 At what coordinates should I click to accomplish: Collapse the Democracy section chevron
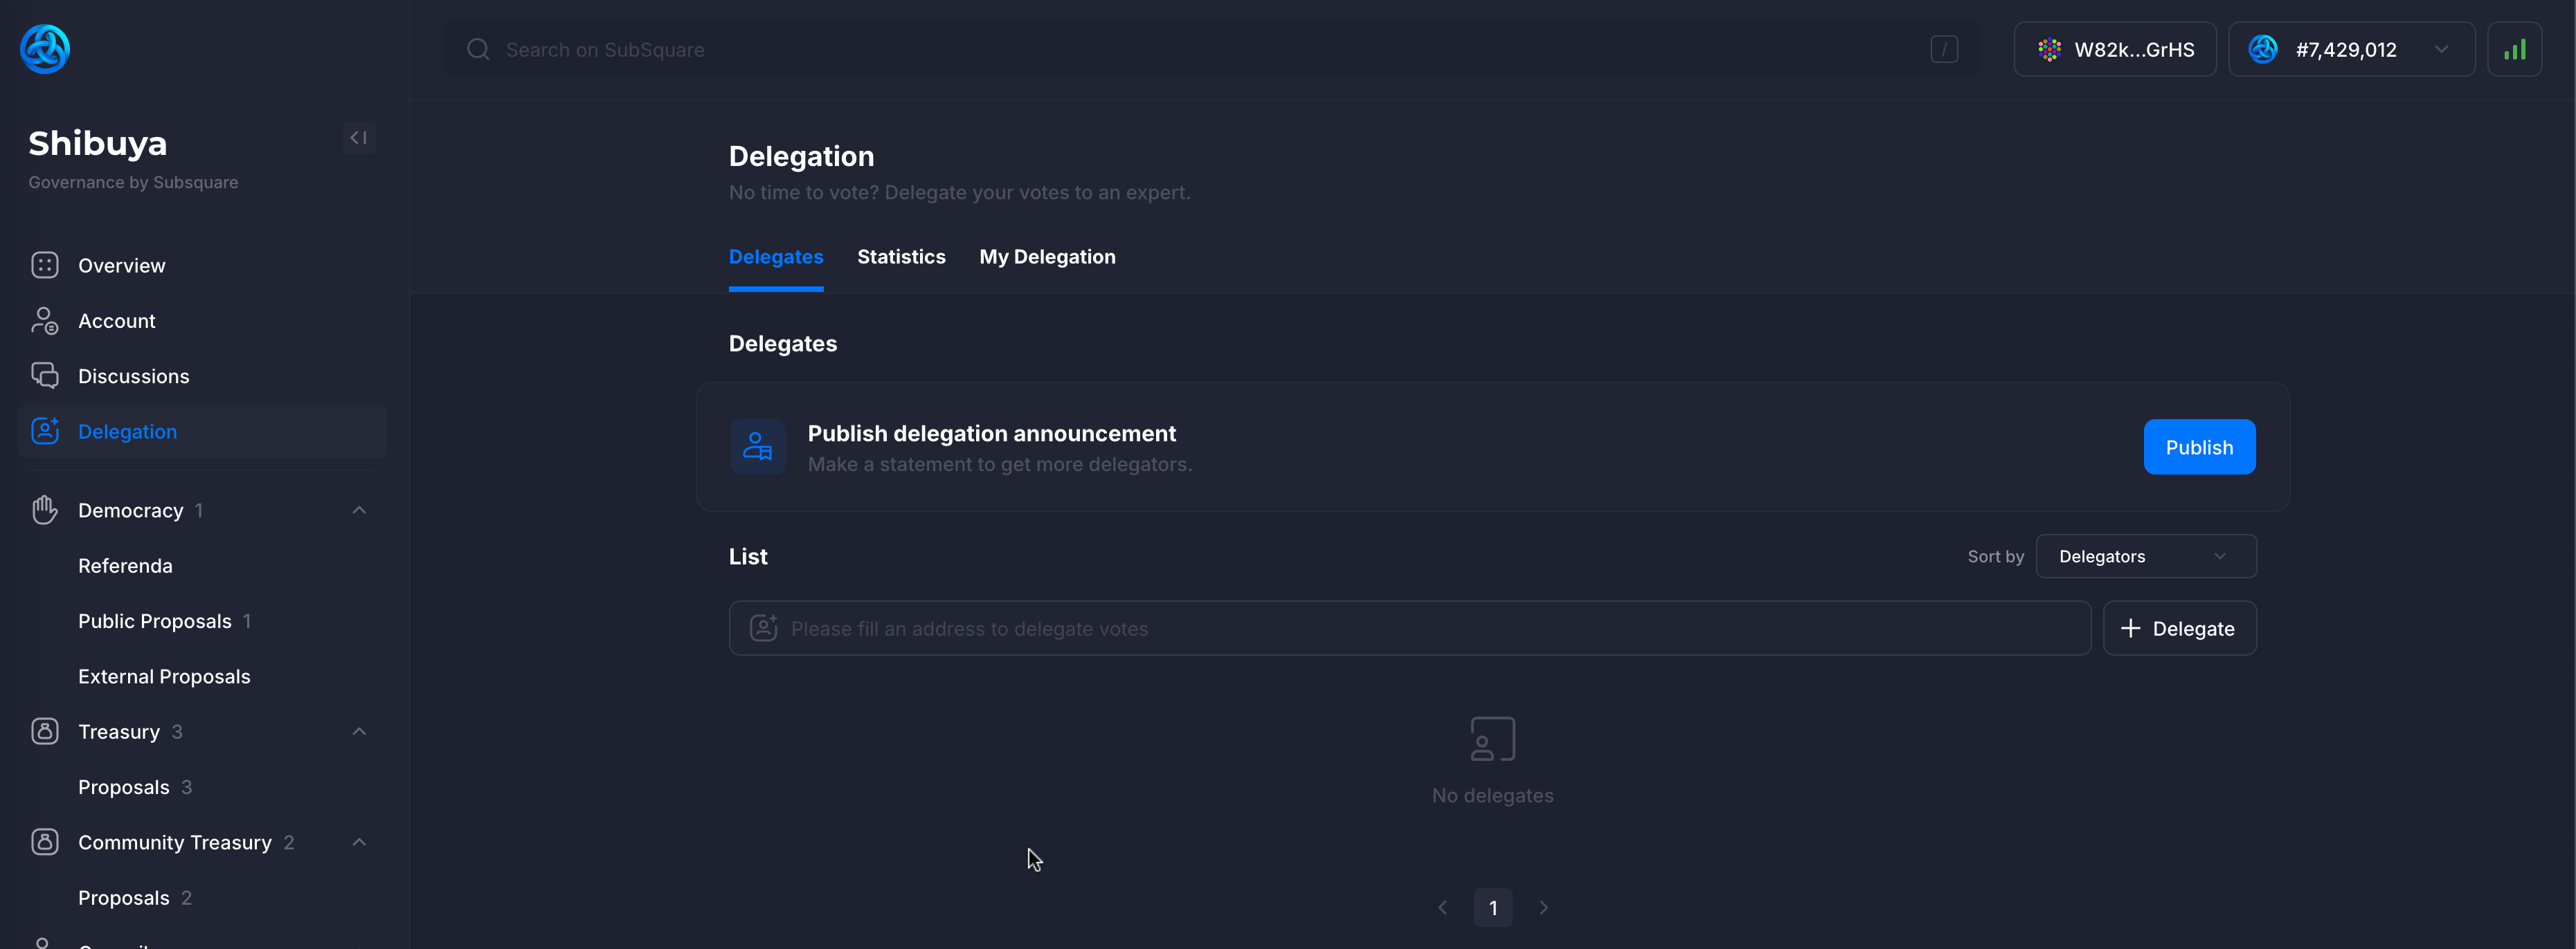[x=359, y=510]
